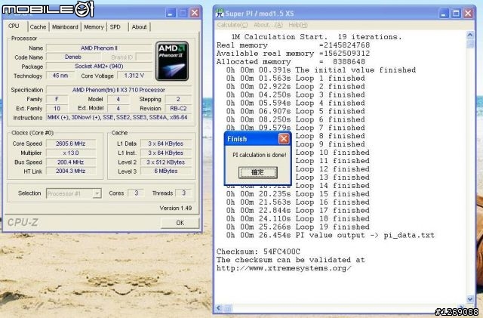Screen dimensions: 483x318
Task: Close the Finish dialog with red X
Action: (x=284, y=139)
